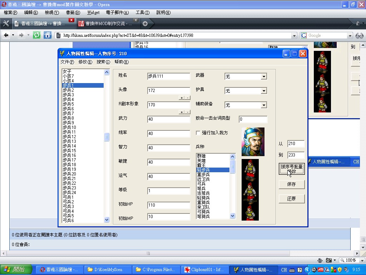Expand the 护具 dropdown
The width and height of the screenshot is (366, 275).
[264, 91]
